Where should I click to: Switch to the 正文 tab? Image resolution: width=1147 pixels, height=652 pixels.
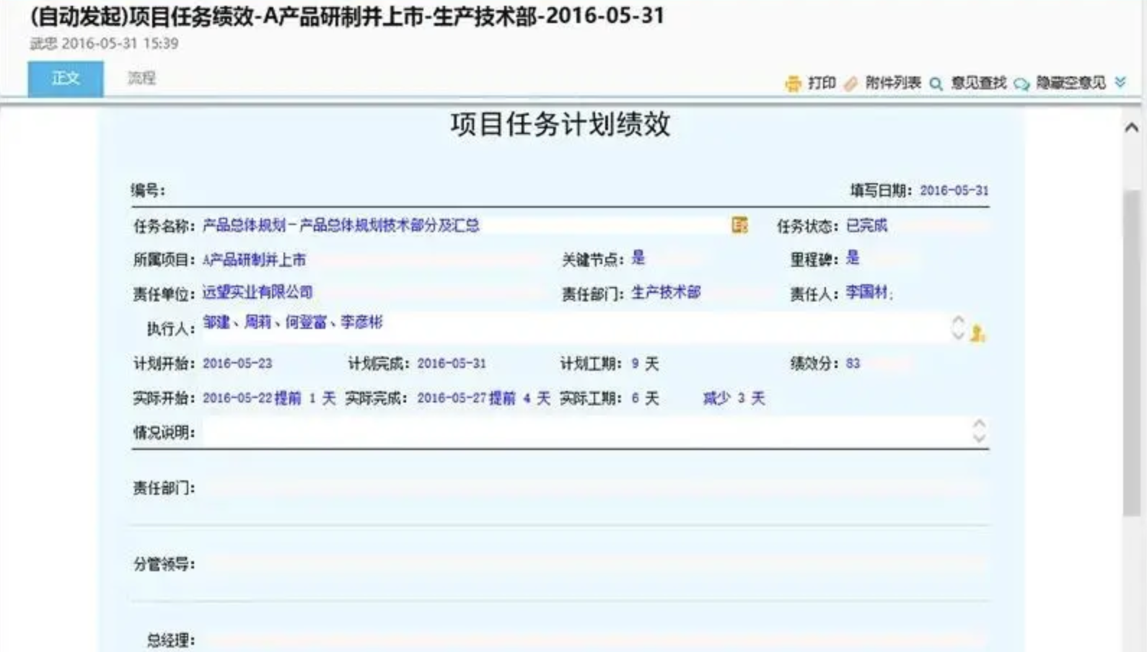(x=66, y=79)
